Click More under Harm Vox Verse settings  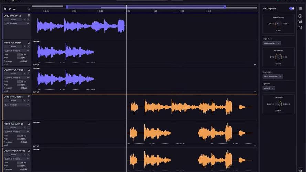(6, 64)
